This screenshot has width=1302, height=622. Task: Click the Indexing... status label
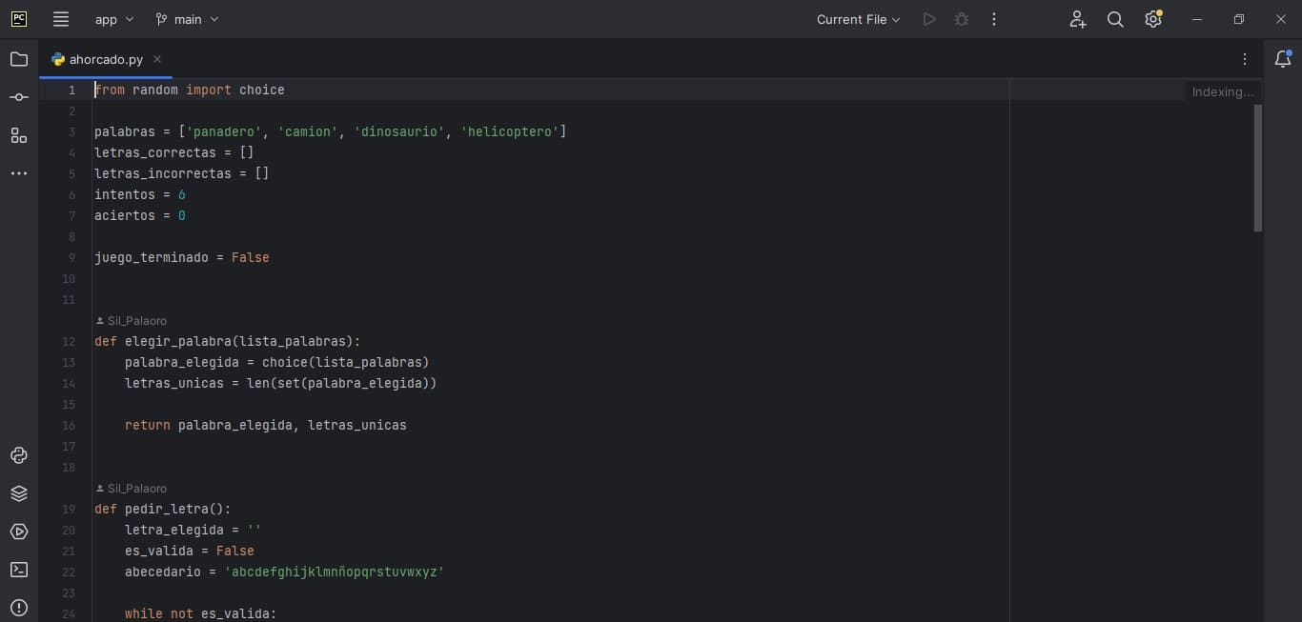[x=1223, y=91]
